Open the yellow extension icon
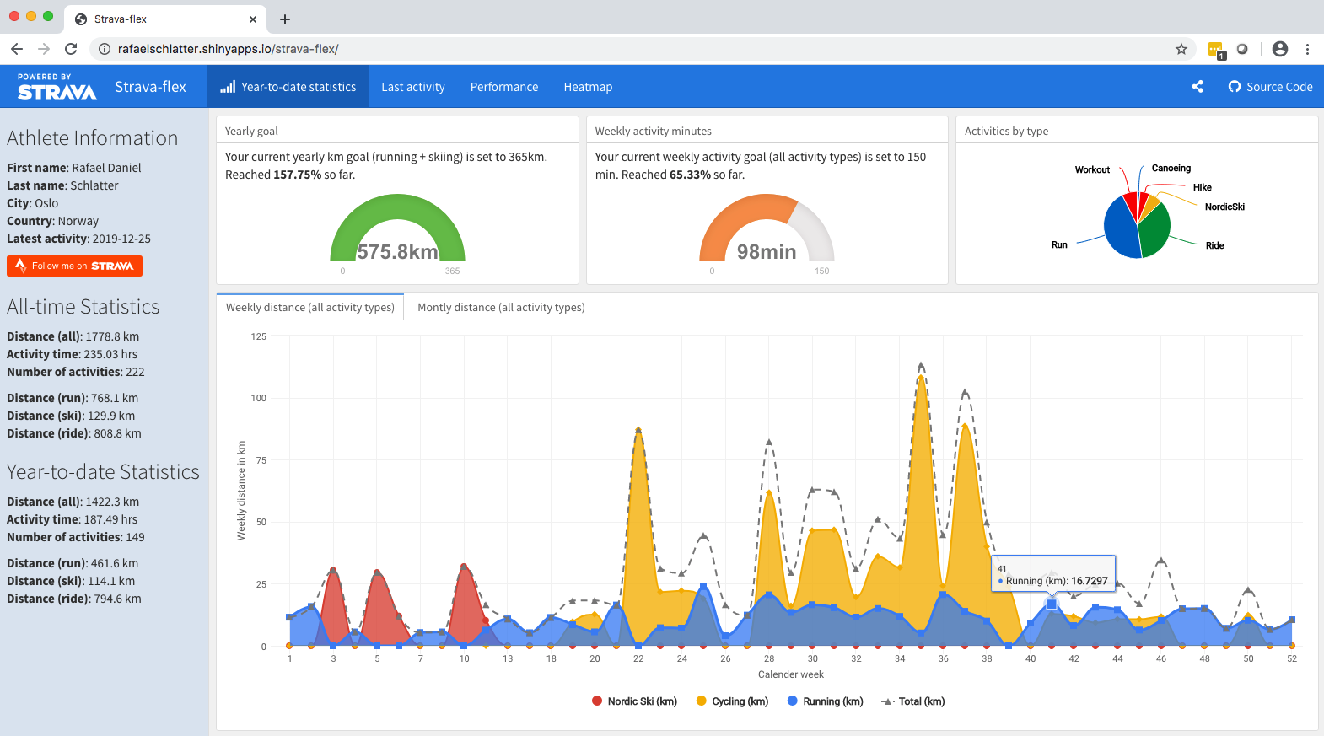 [1216, 50]
